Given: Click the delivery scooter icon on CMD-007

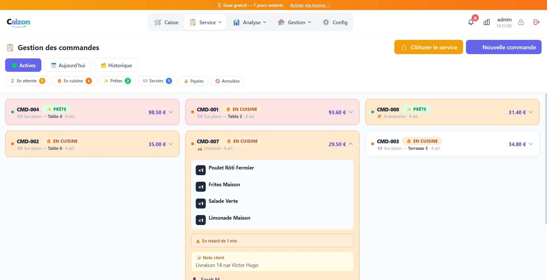Looking at the screenshot, I should tap(200, 148).
